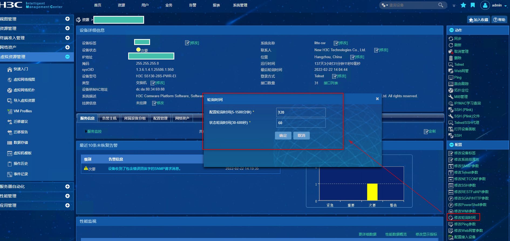Switch to the 配置管理 tab
This screenshot has height=241, width=510.
coord(160,118)
